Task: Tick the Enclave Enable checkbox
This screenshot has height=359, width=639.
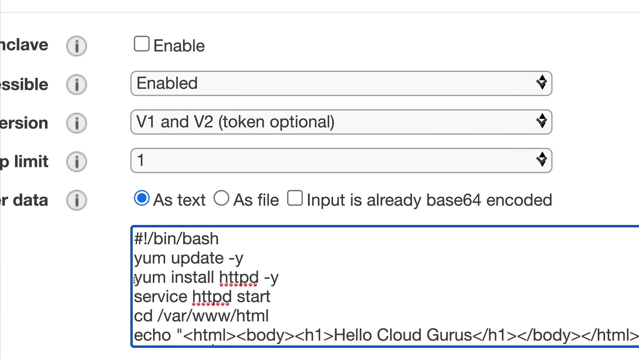Action: (141, 44)
